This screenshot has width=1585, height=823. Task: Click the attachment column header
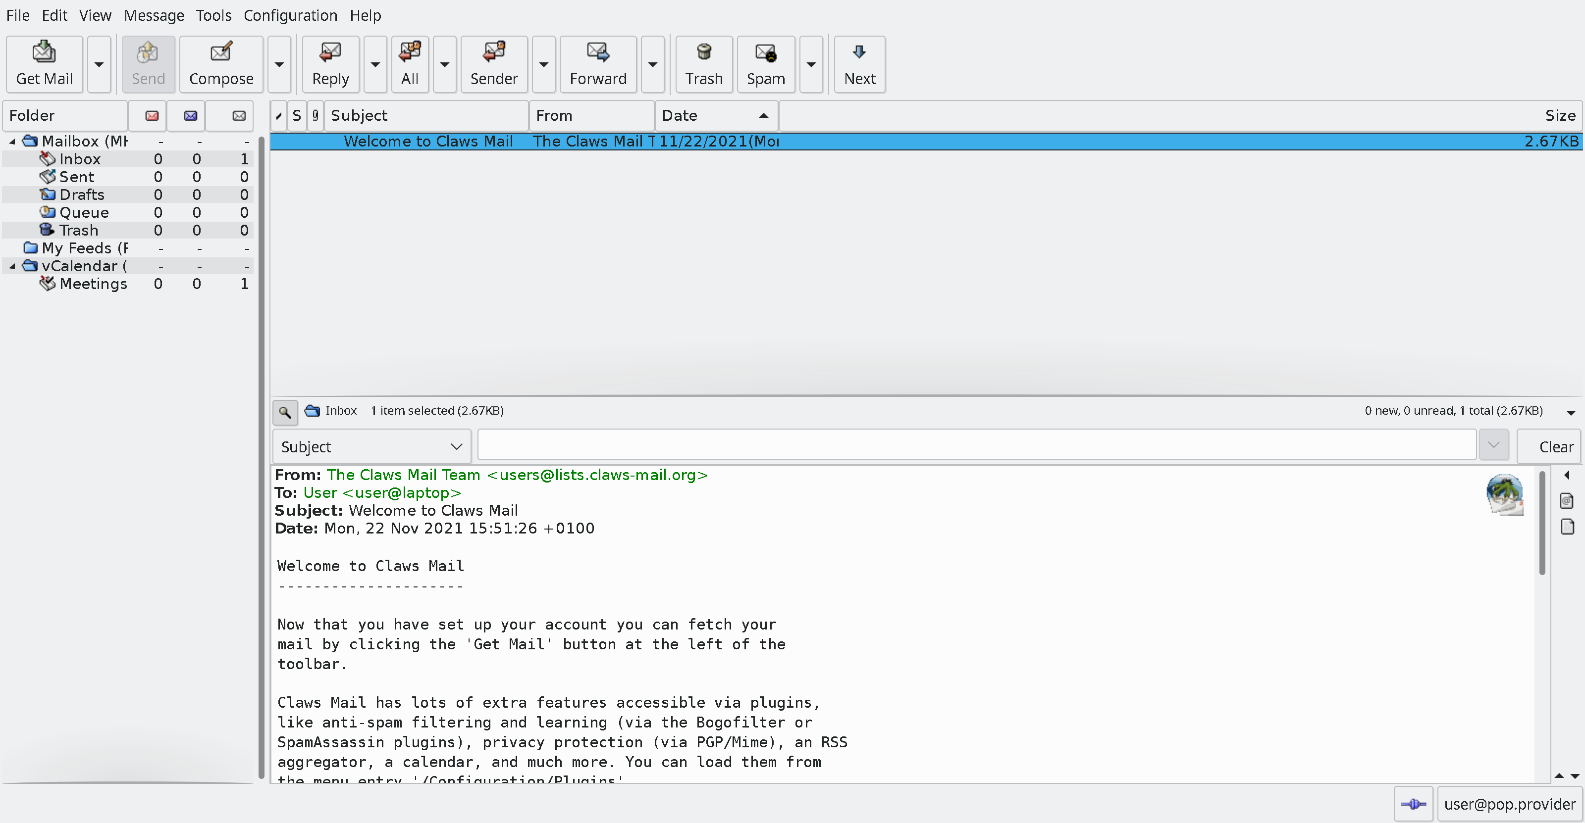pyautogui.click(x=316, y=115)
